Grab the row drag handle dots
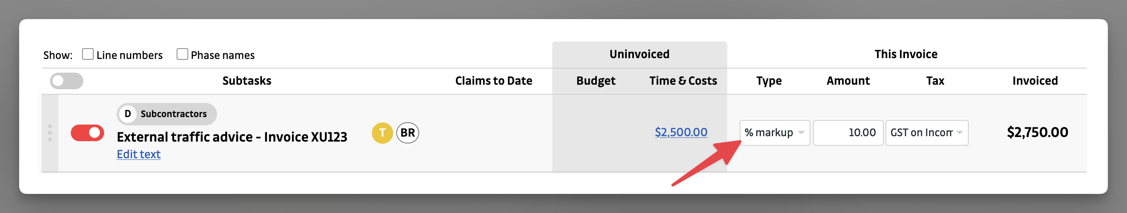Image resolution: width=1127 pixels, height=213 pixels. pos(50,133)
